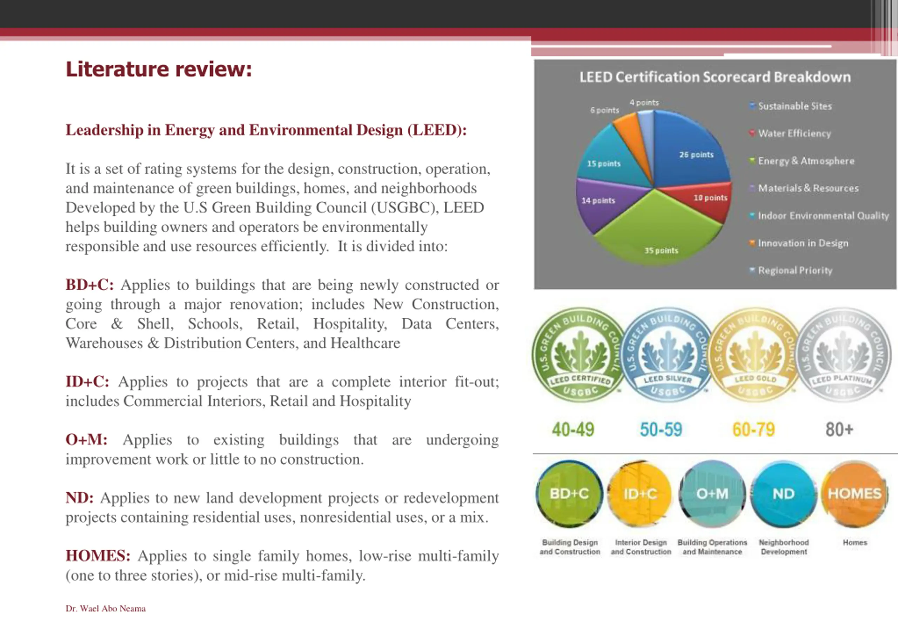Click the 80+ score range
898x622 pixels.
coord(839,430)
